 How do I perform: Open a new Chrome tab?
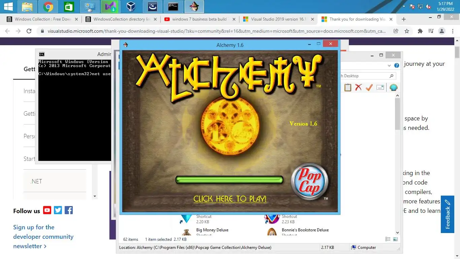[404, 19]
